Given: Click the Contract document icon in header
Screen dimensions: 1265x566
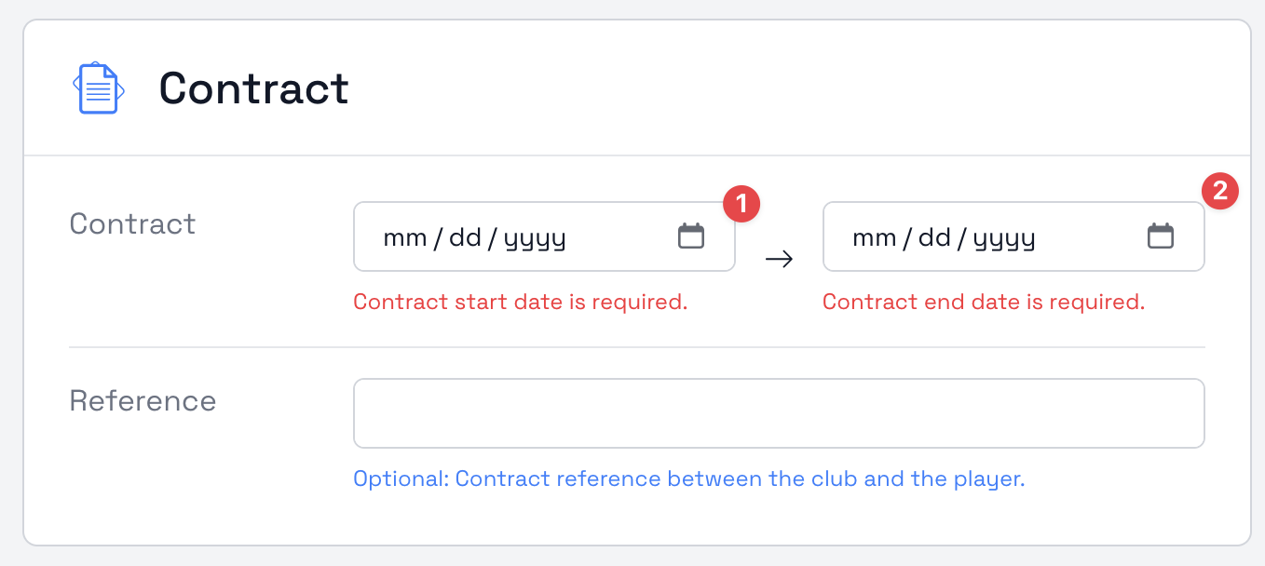Looking at the screenshot, I should click(x=99, y=88).
